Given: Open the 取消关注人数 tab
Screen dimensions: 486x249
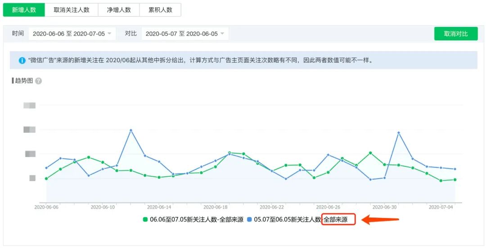Looking at the screenshot, I should click(71, 10).
